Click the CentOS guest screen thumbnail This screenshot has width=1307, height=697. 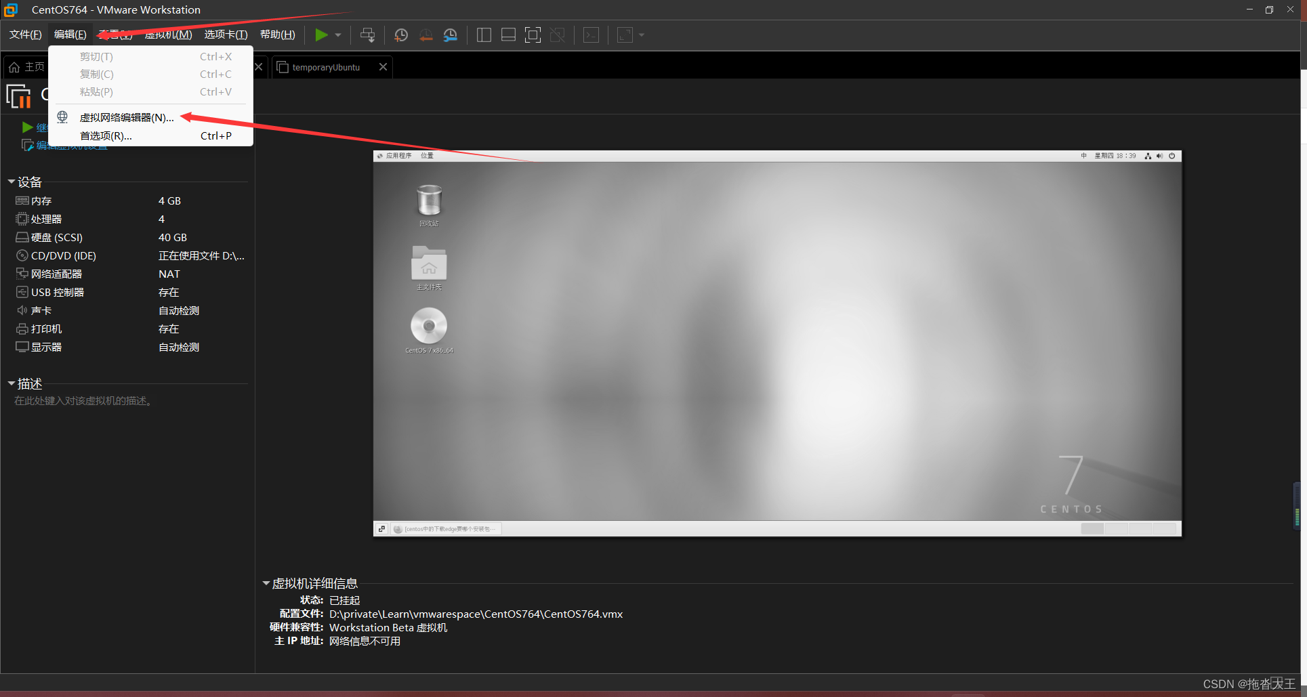tap(777, 343)
